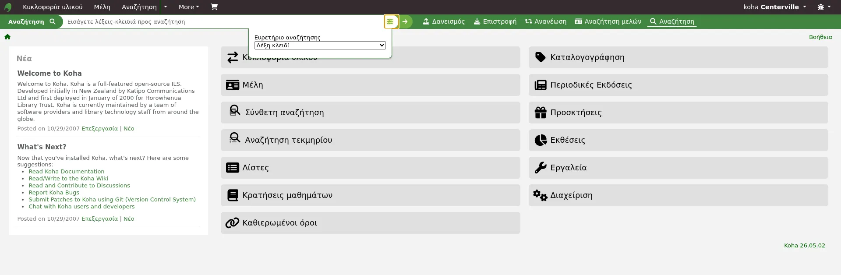Click the Koha logo icon

pyautogui.click(x=8, y=7)
